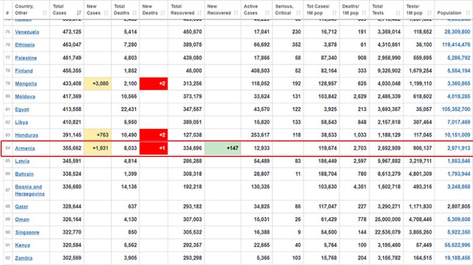The image size is (473, 265).
Task: Click Singapore's population link 5,922,350
Action: coord(459,232)
